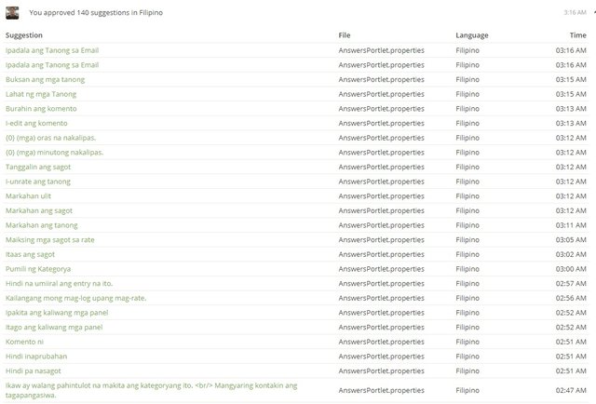The width and height of the screenshot is (596, 404).
Task: Click the Language column header
Action: [x=471, y=35]
